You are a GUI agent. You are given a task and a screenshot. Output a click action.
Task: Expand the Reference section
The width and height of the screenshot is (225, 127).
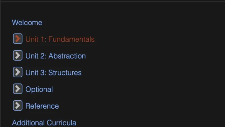[18, 105]
